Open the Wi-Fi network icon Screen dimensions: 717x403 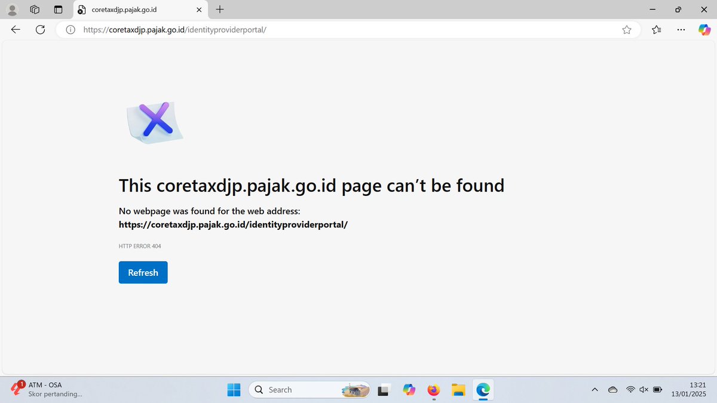tap(630, 390)
